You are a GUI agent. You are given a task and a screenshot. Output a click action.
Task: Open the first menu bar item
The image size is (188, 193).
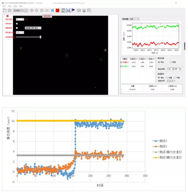4,6
